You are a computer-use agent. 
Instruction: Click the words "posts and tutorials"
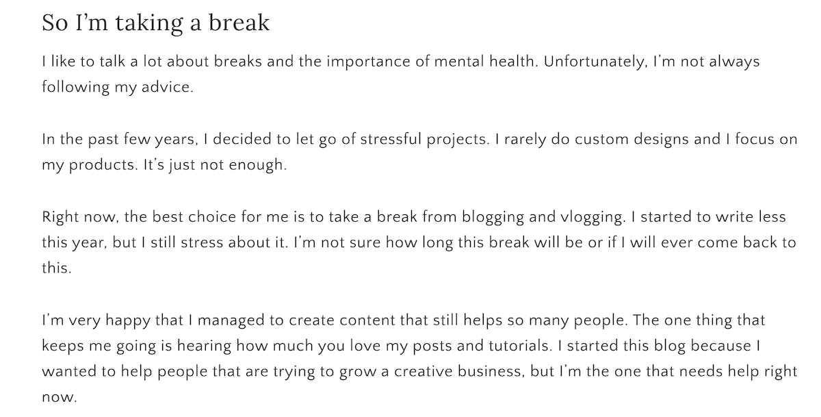pyautogui.click(x=515, y=346)
